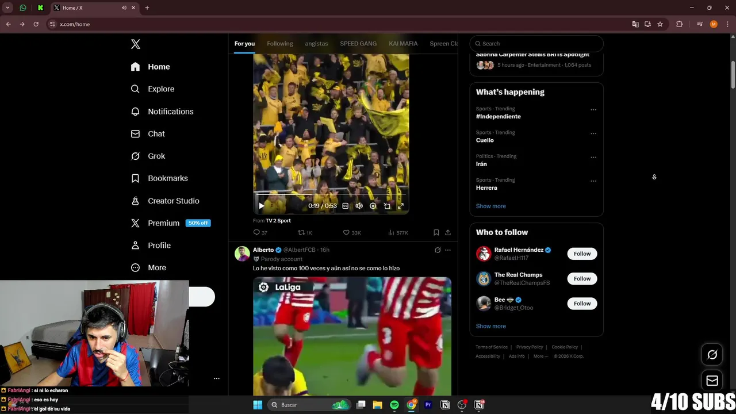Open Creator Studio

click(166, 201)
